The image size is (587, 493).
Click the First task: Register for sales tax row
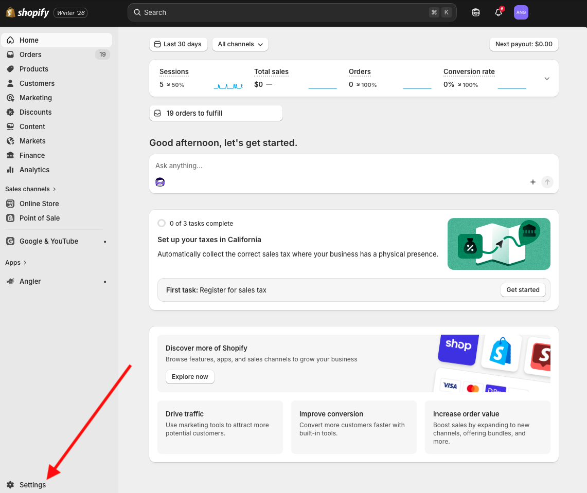pos(354,290)
